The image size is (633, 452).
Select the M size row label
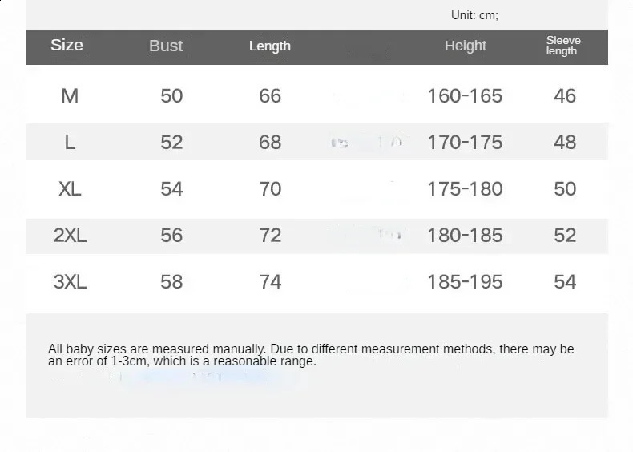(x=70, y=96)
